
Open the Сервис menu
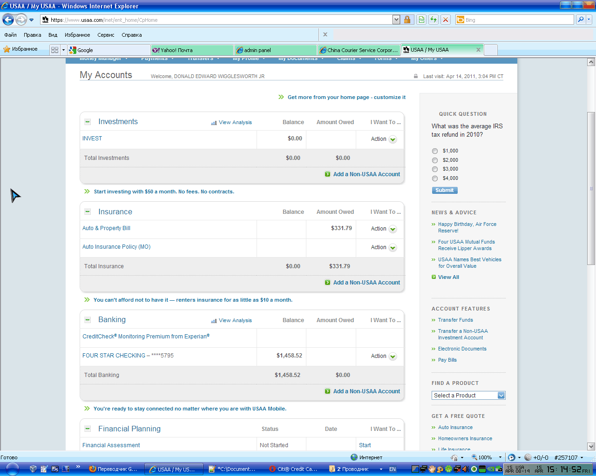pyautogui.click(x=106, y=35)
